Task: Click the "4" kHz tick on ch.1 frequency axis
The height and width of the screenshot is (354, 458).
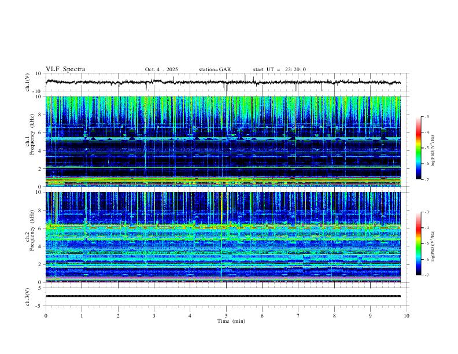Action: point(40,150)
